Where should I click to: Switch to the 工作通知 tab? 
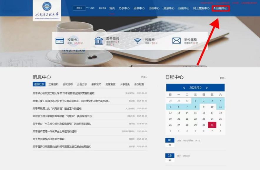click(x=54, y=84)
